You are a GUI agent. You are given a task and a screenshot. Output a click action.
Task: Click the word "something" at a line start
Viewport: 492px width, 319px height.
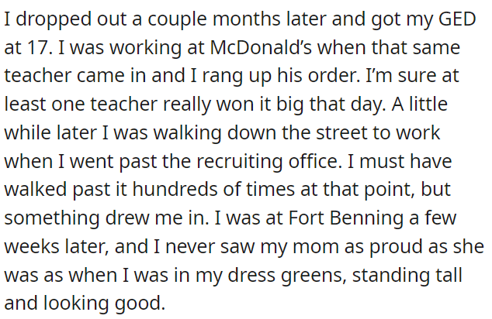(x=52, y=218)
